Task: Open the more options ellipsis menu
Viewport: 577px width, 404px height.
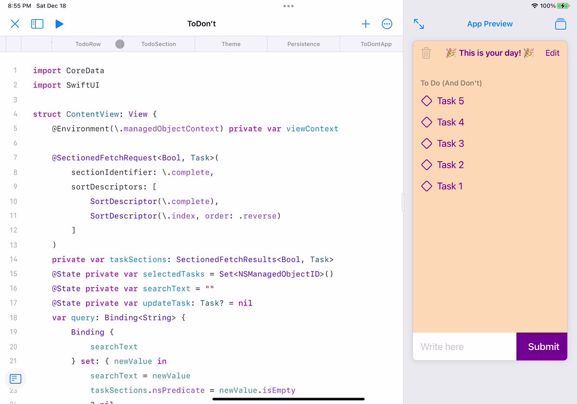Action: pyautogui.click(x=387, y=24)
